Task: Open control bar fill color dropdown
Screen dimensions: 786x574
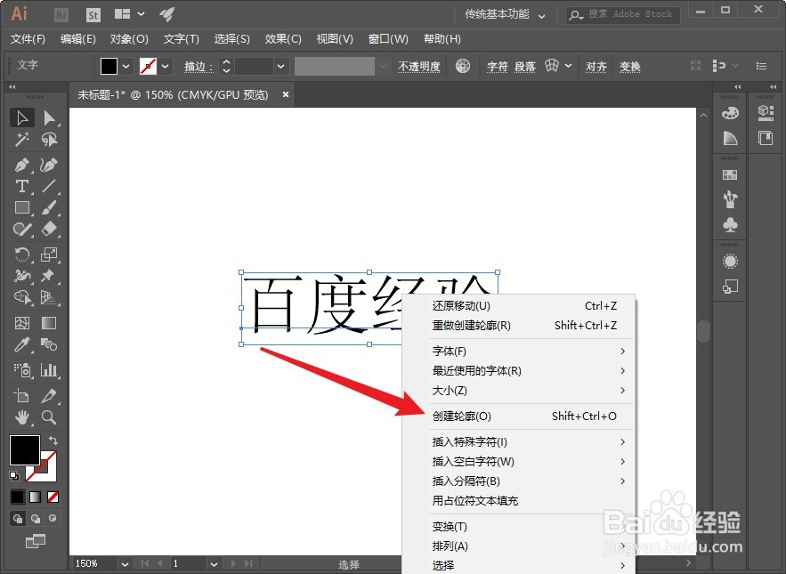Action: pos(126,66)
